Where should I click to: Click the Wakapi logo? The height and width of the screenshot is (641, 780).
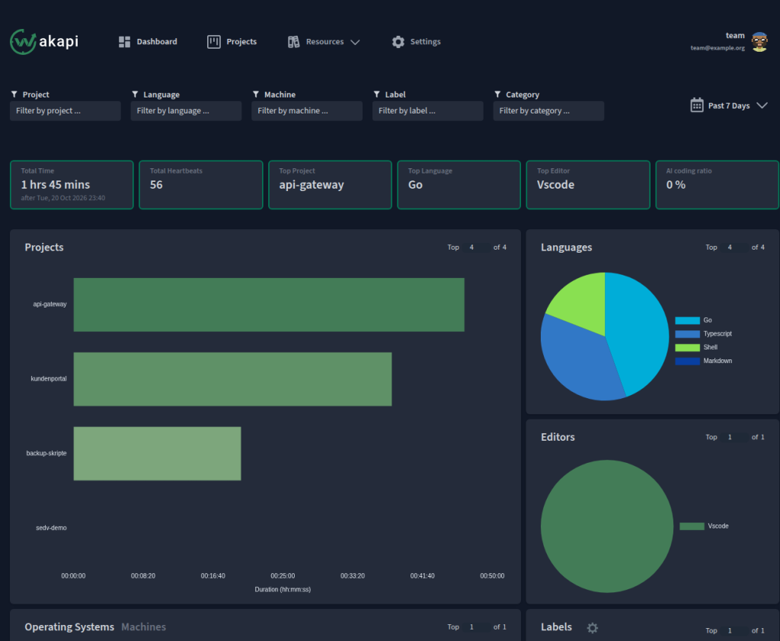[44, 42]
